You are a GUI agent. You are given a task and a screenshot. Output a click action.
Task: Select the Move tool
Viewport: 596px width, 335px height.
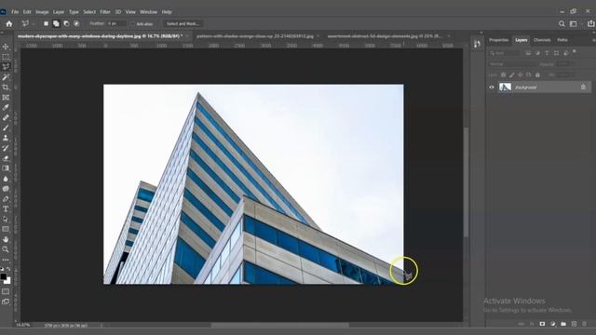(x=6, y=47)
